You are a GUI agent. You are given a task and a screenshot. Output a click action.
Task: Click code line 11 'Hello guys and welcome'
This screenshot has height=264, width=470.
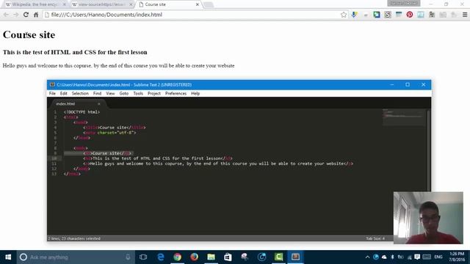click(x=218, y=164)
